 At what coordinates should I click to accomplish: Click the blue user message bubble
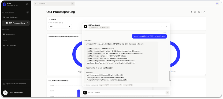coord(149,36)
